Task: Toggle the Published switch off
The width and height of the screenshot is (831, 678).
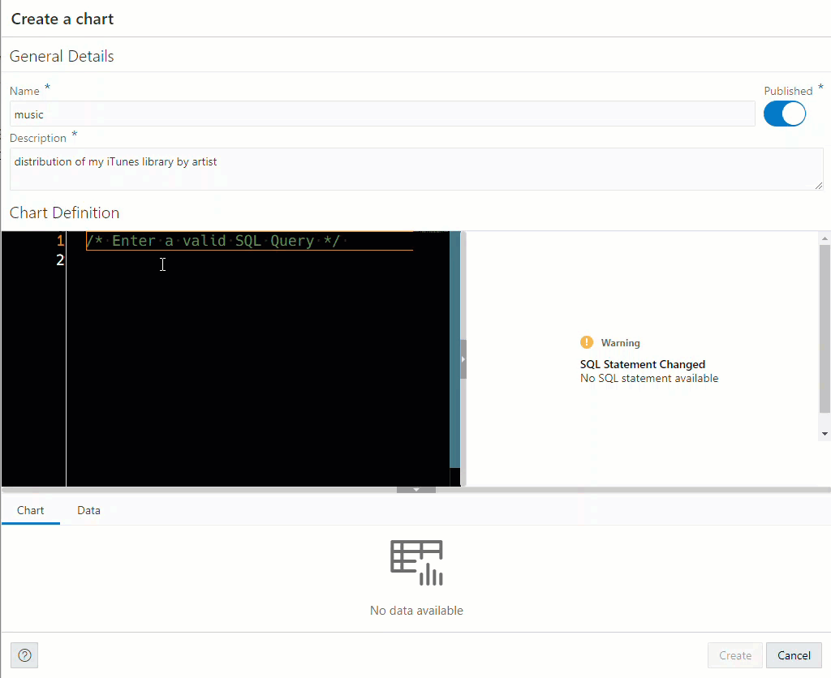Action: click(x=785, y=114)
